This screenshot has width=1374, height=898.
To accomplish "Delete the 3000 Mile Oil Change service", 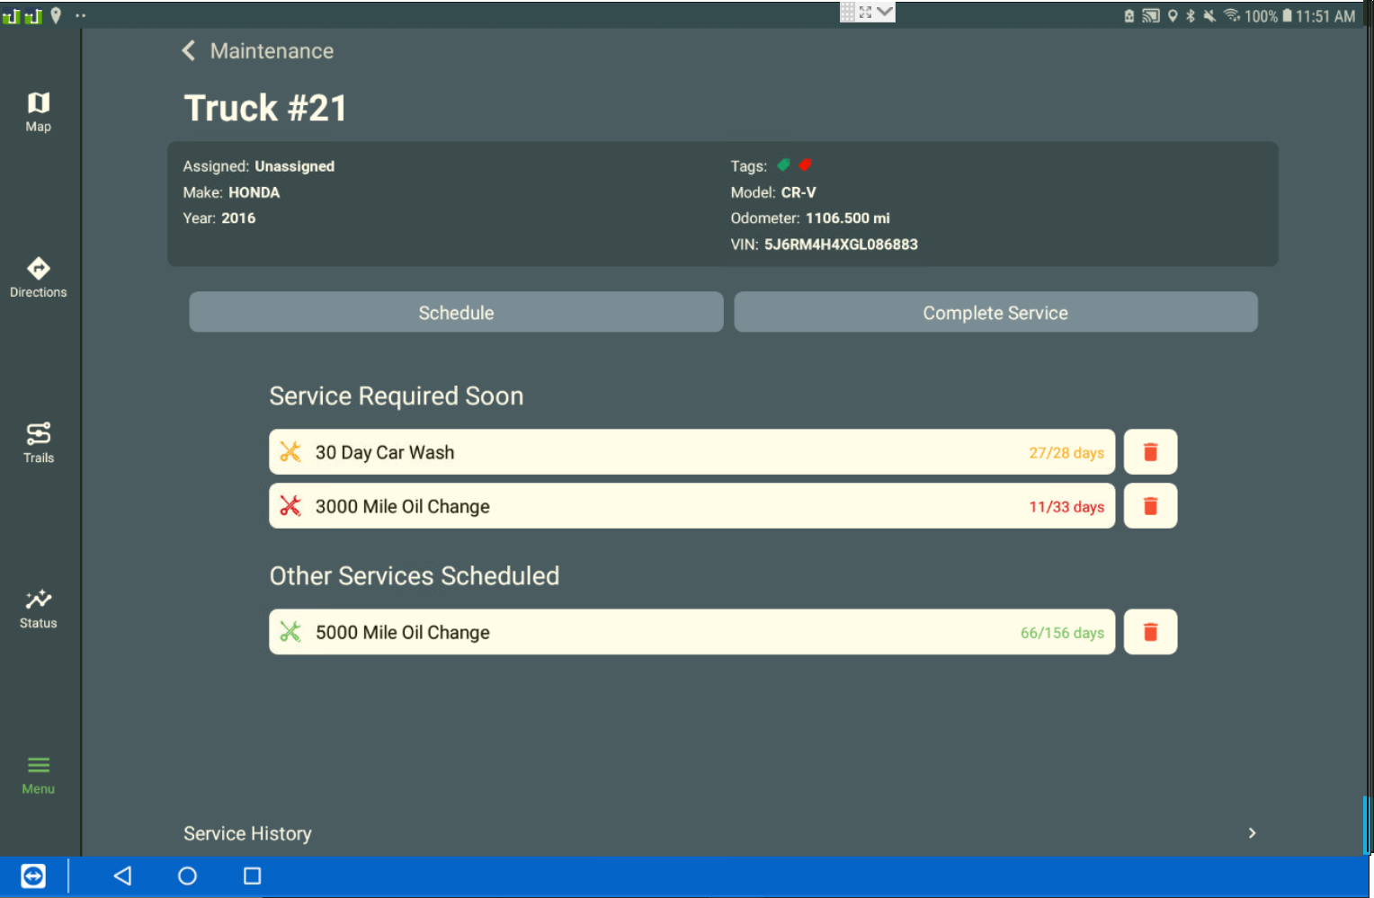I will (1150, 506).
